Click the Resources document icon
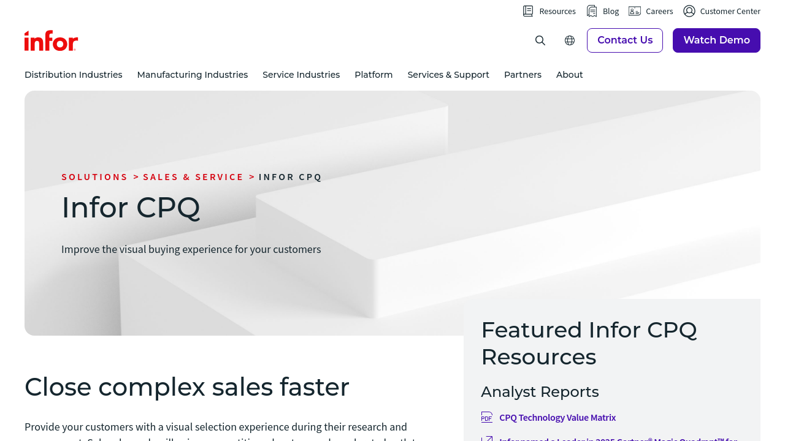The height and width of the screenshot is (441, 785). point(528,11)
